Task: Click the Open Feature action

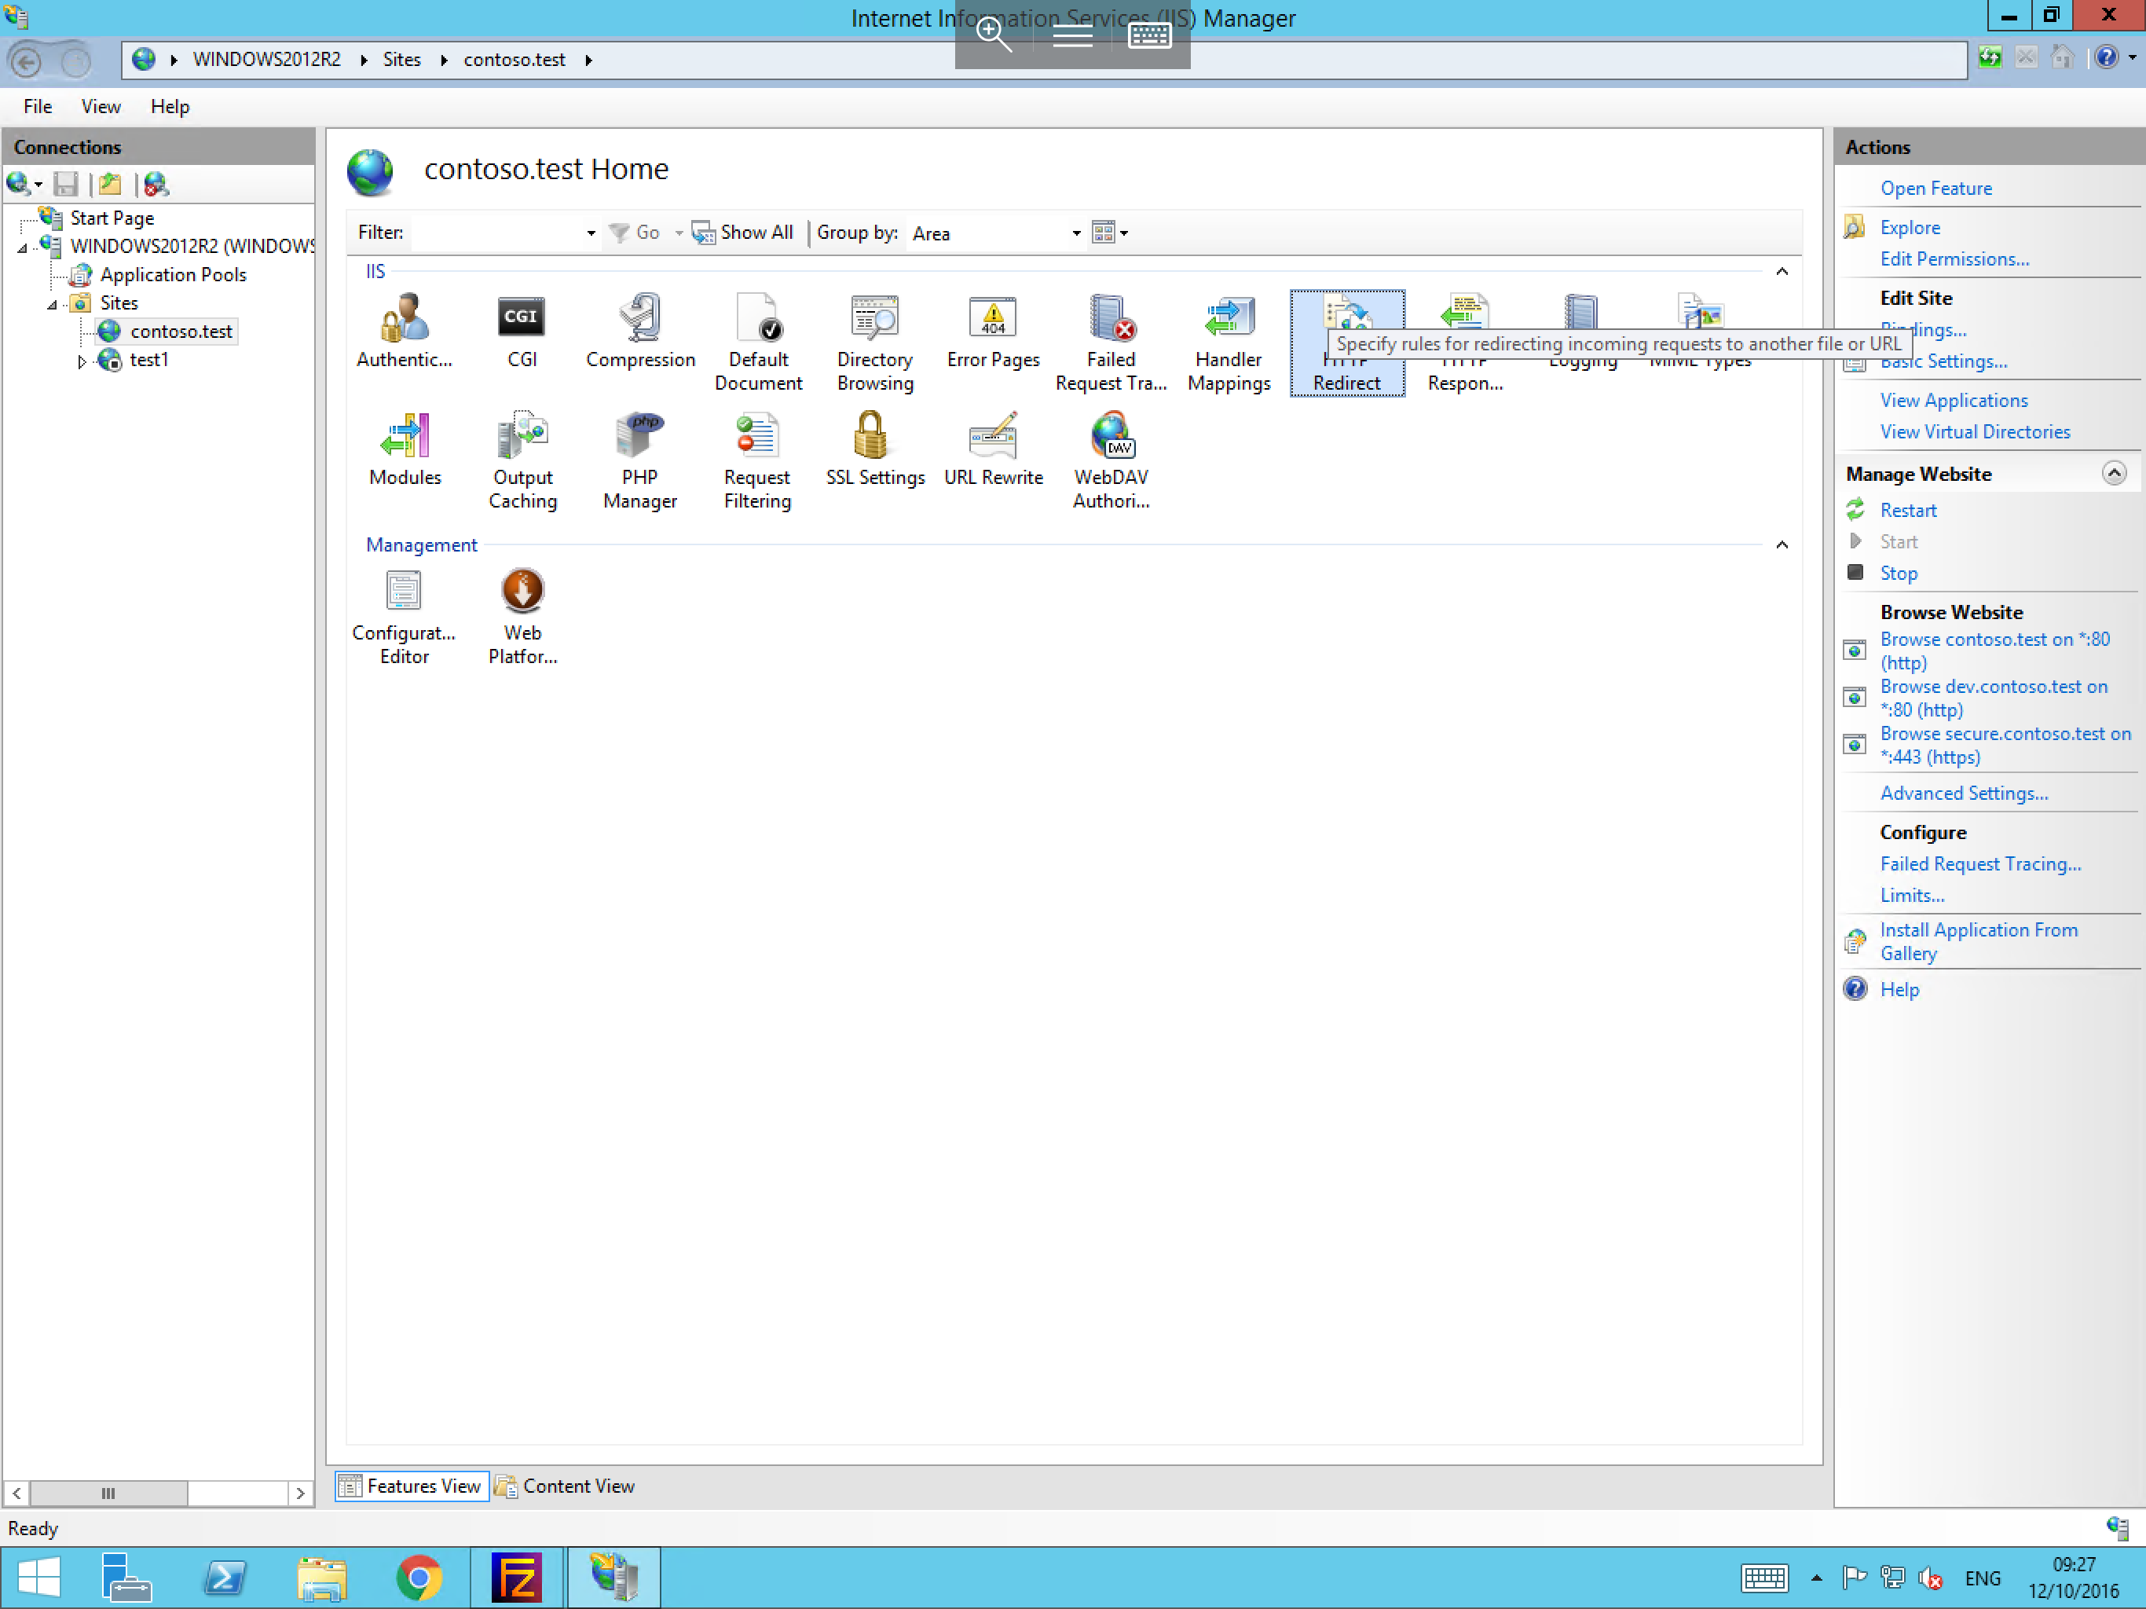Action: point(1935,189)
